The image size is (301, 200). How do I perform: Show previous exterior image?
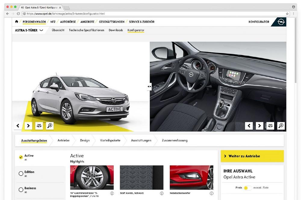point(17,126)
